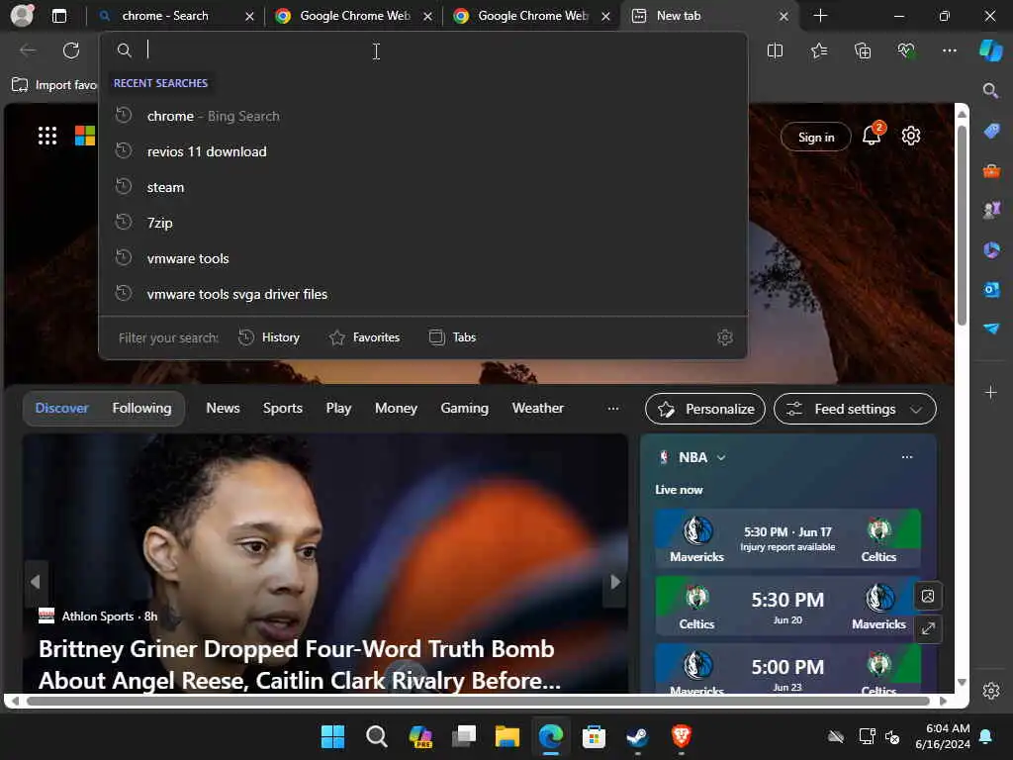Screen dimensions: 1013x760
Task: Switch to the first Google Chrome Web tab
Action: pyautogui.click(x=353, y=16)
